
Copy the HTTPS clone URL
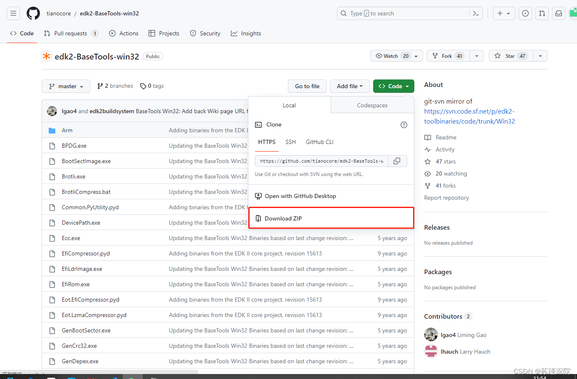coord(397,161)
